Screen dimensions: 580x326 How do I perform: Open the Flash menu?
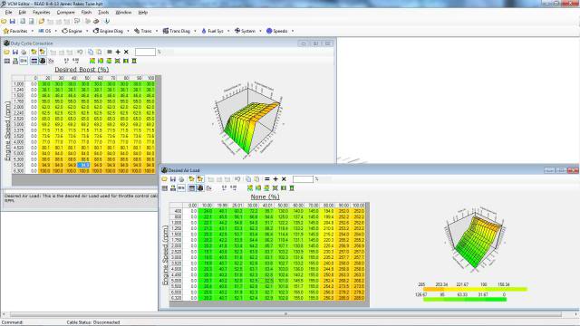point(86,12)
